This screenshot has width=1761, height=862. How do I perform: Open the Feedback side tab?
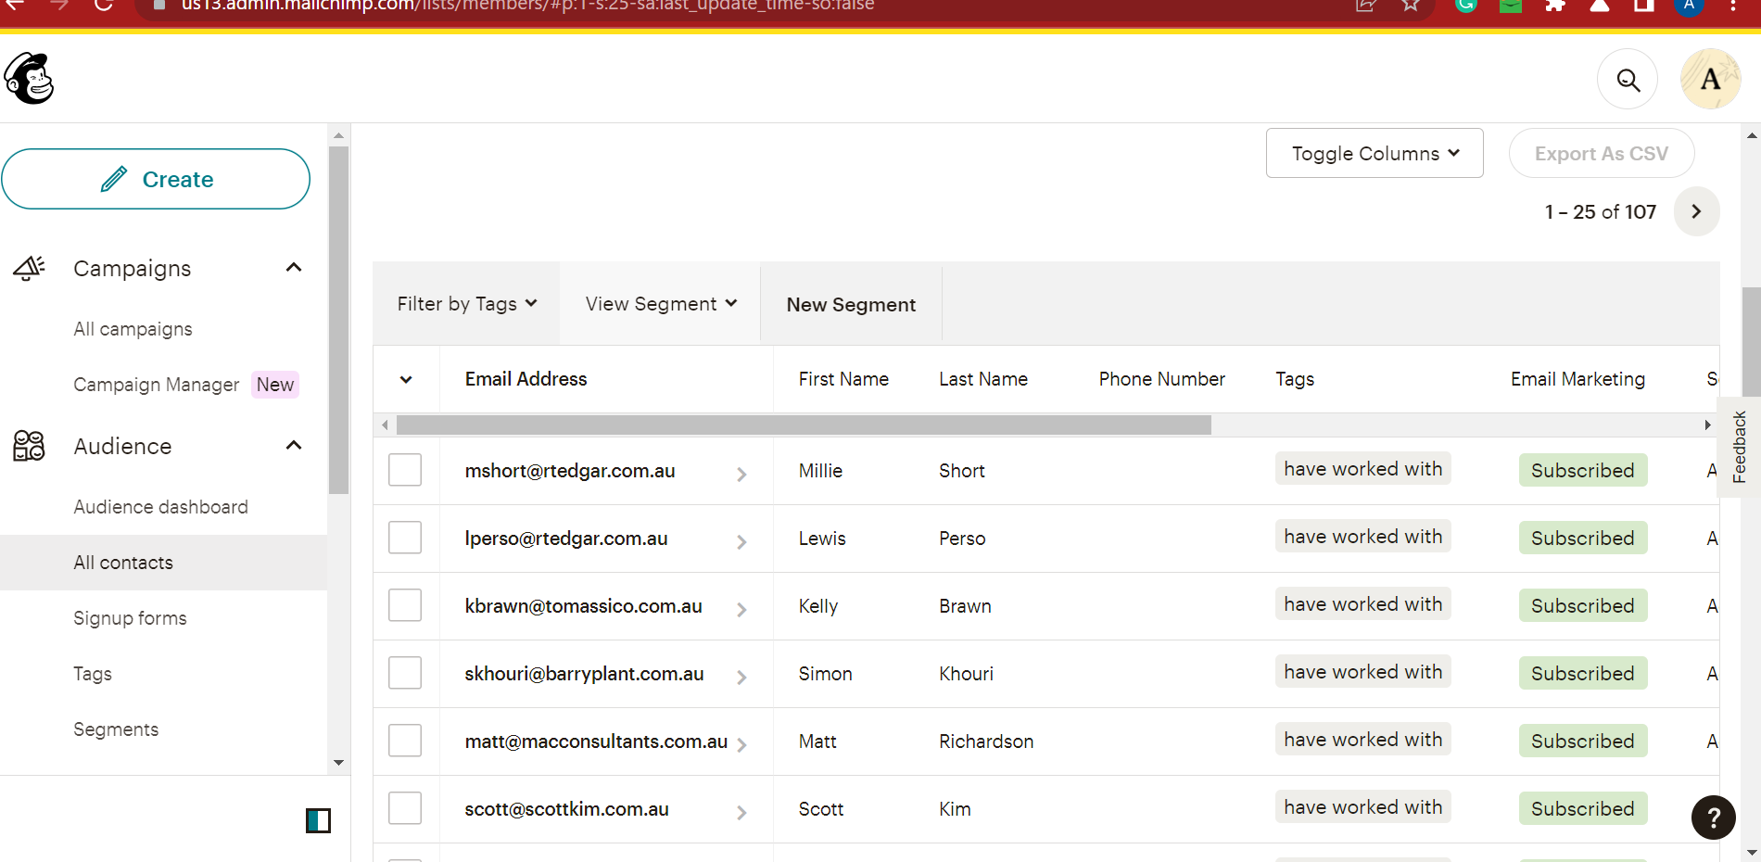coord(1739,447)
